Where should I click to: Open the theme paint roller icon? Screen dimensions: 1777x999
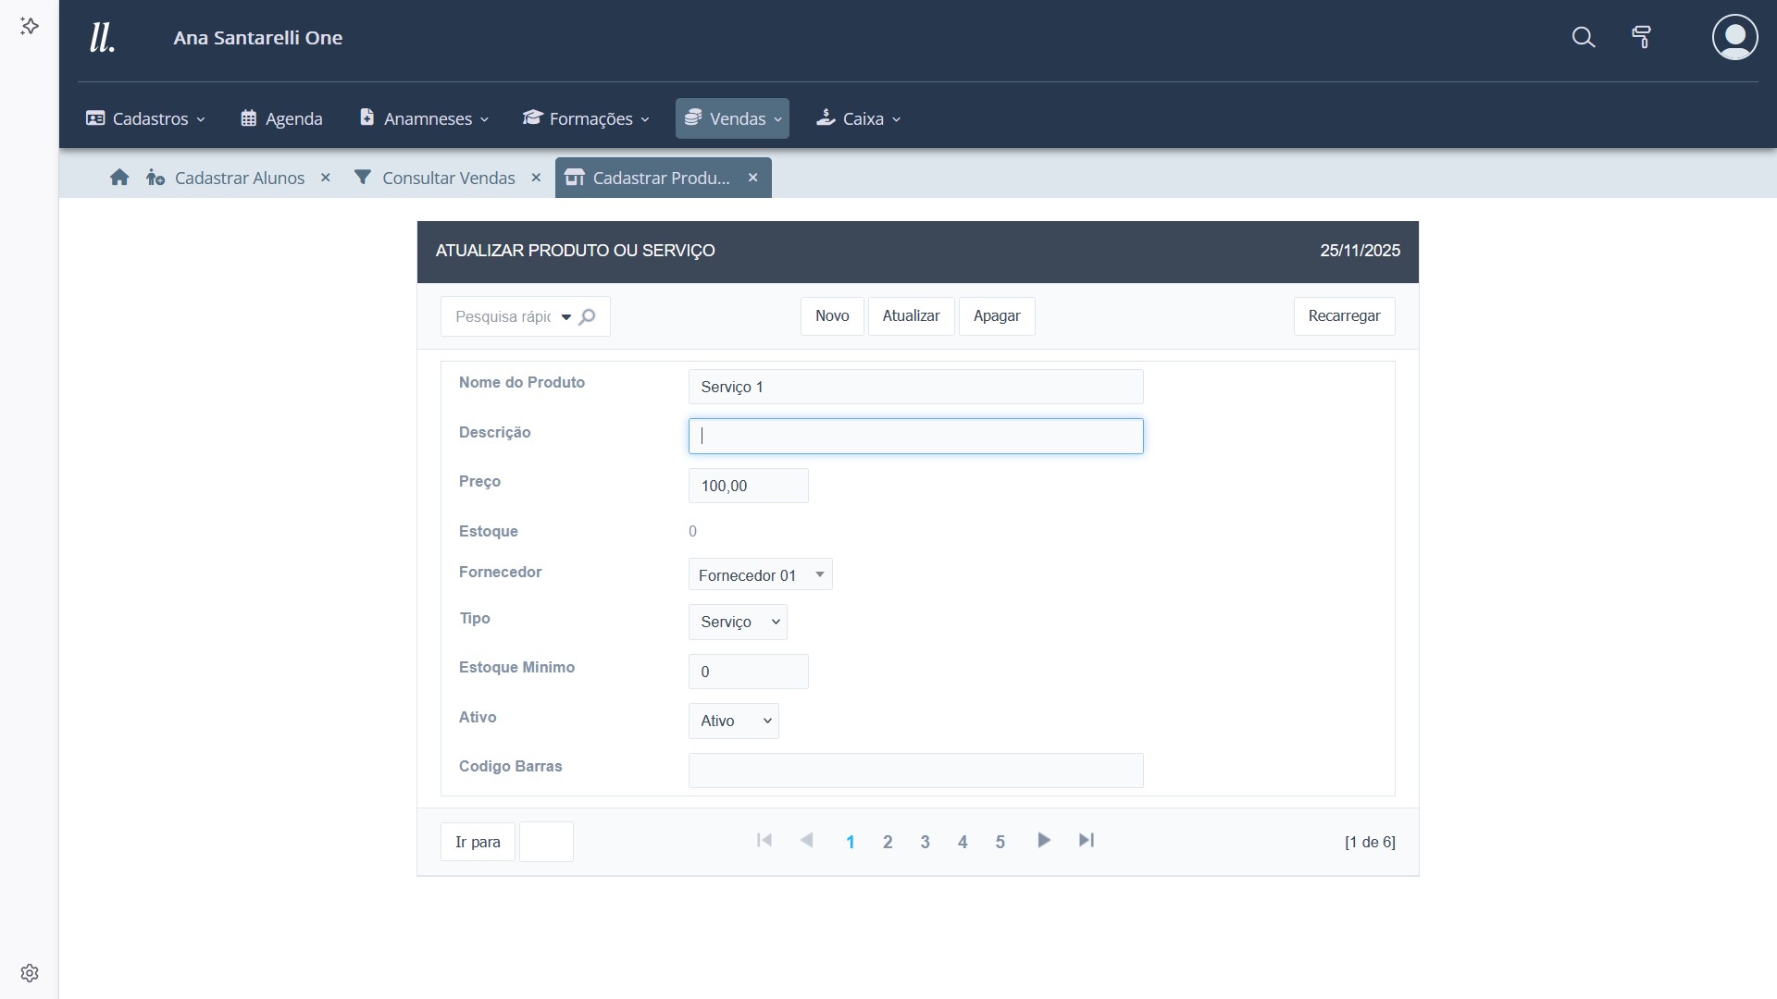(1641, 37)
